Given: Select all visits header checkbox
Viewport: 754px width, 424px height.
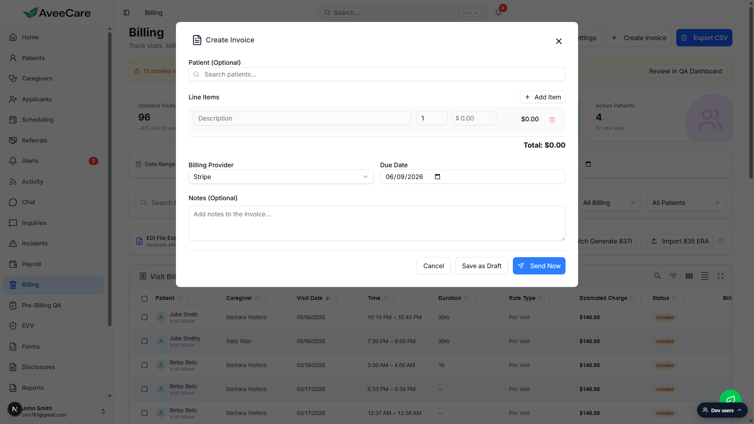Looking at the screenshot, I should tap(145, 299).
